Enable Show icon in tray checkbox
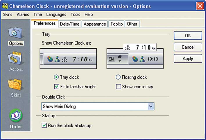206x140 pixels. click(x=118, y=87)
